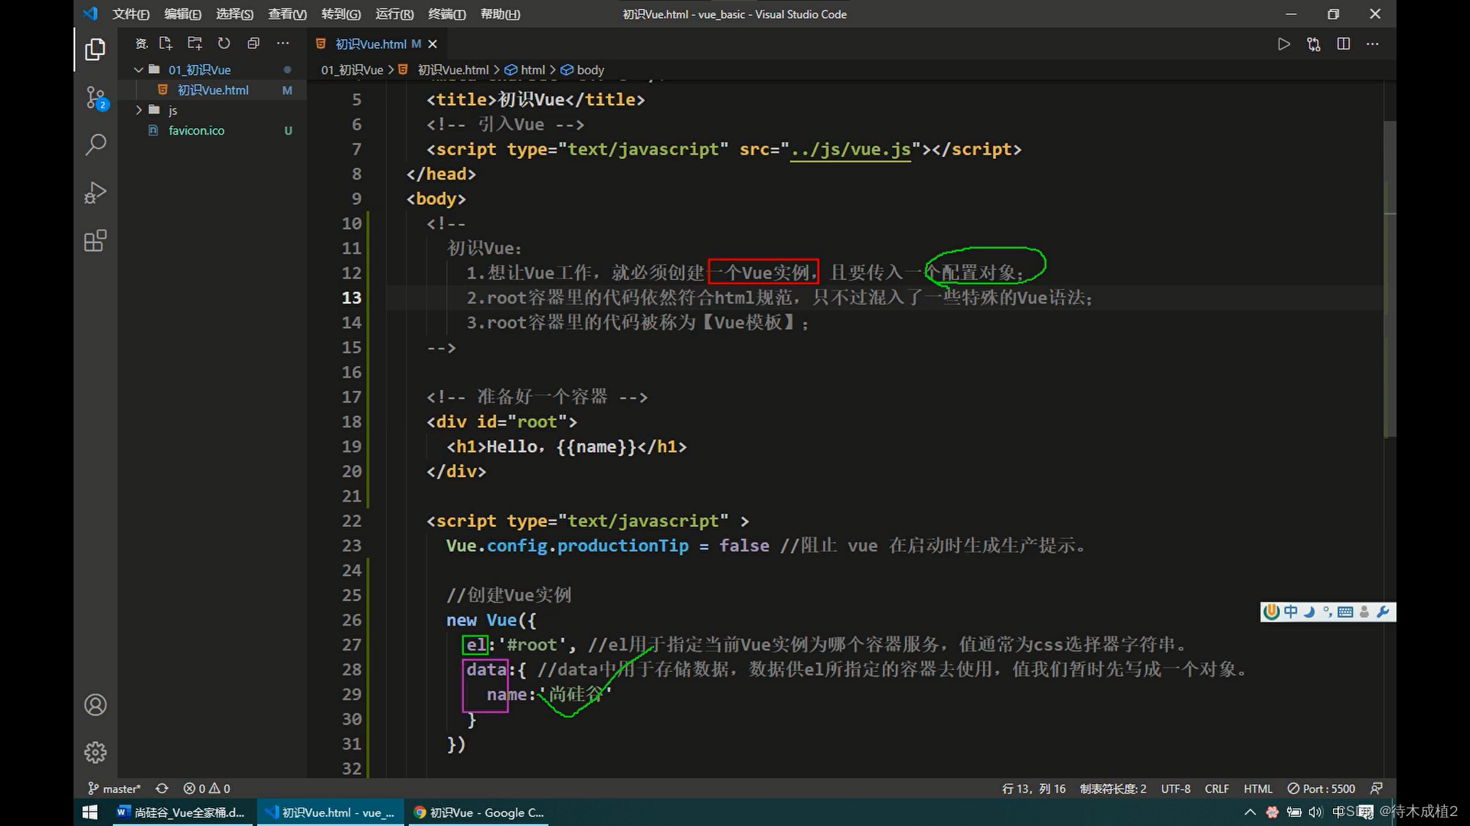Click the New Folder icon in explorer
The image size is (1470, 826).
[194, 44]
